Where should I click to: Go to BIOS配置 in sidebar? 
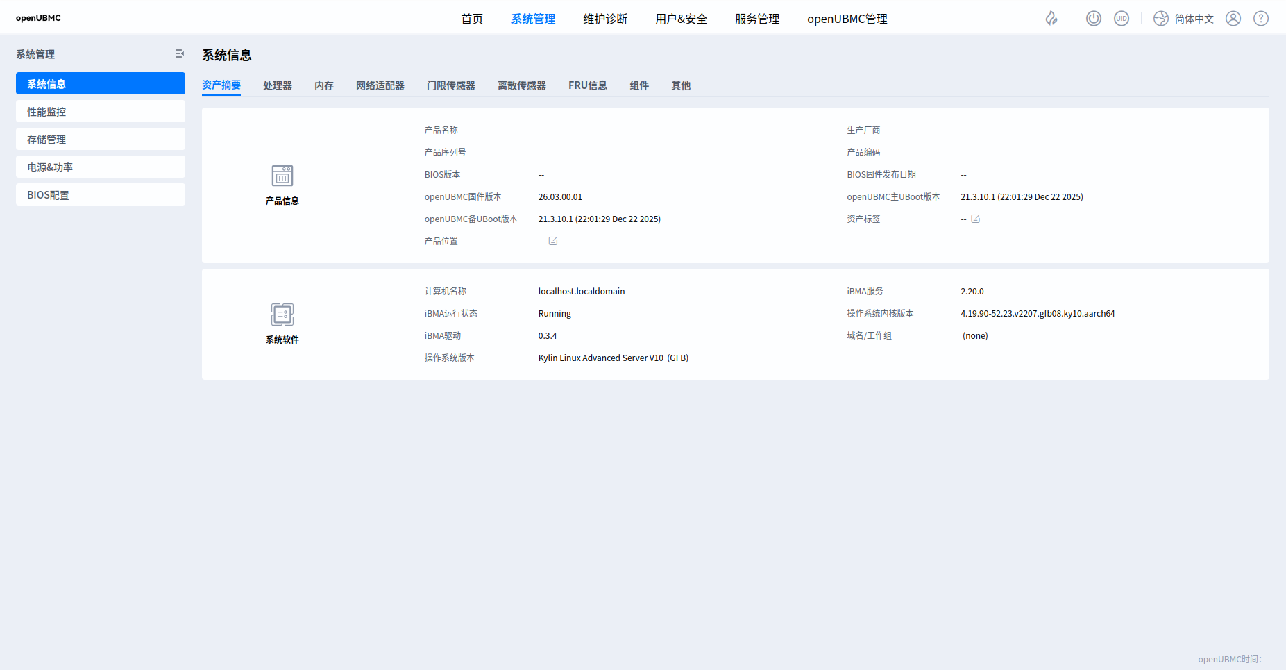[101, 195]
